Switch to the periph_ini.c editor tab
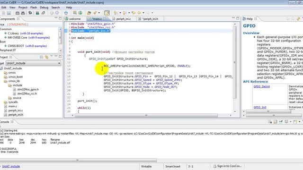Image resolution: width=303 pixels, height=170 pixels. point(122,19)
